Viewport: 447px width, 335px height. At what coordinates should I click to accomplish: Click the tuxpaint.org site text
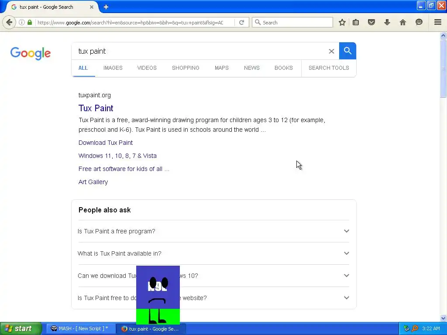tap(95, 95)
